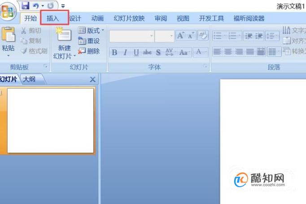Image resolution: width=306 pixels, height=204 pixels.
Task: Open the 福昕阅读器 tab
Action: point(249,18)
